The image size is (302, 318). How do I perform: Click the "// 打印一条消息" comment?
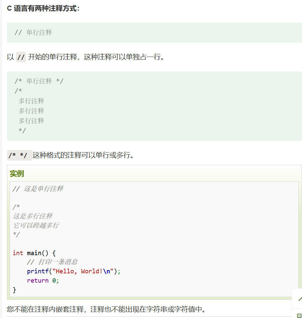click(x=52, y=262)
